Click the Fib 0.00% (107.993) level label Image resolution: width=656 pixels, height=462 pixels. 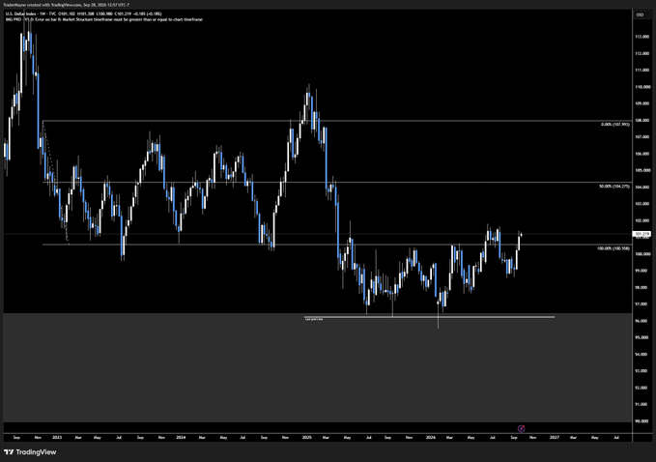[615, 125]
